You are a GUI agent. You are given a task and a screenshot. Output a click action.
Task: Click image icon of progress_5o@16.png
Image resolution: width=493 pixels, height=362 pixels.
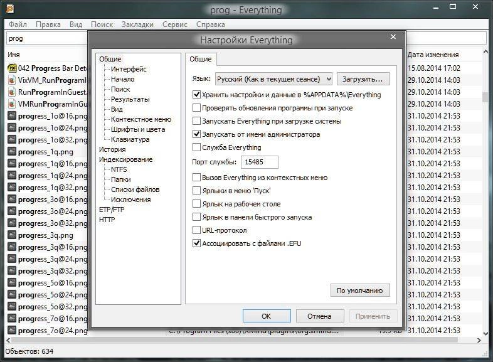click(x=12, y=283)
